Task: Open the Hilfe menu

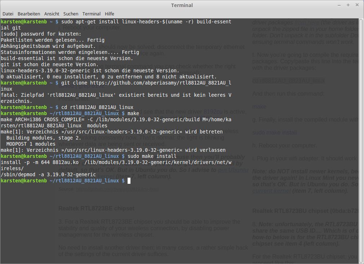Action: point(110,14)
